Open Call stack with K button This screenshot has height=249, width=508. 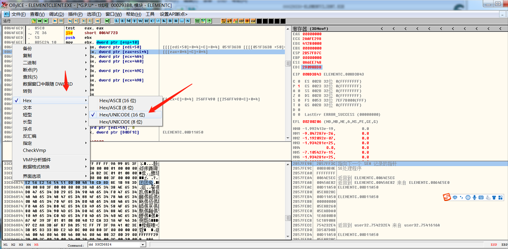pos(164,21)
